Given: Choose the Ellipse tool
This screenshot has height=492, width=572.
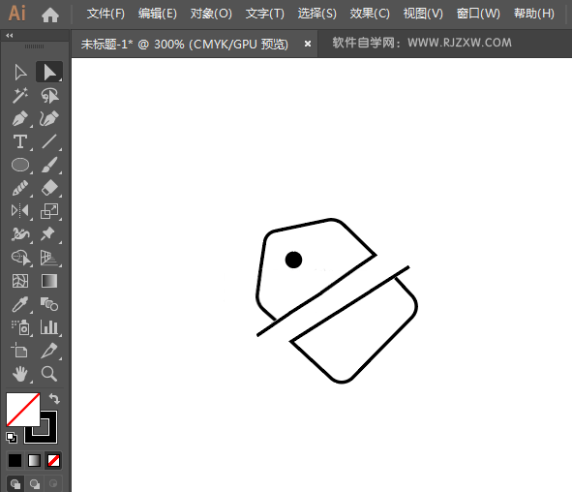Looking at the screenshot, I should [x=20, y=165].
